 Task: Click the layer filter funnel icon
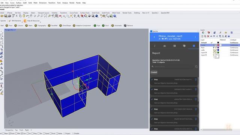point(220,36)
